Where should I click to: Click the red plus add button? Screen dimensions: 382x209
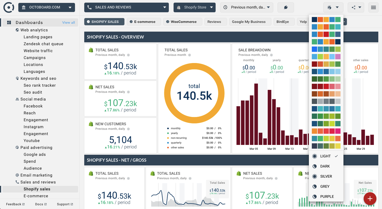[x=370, y=199]
